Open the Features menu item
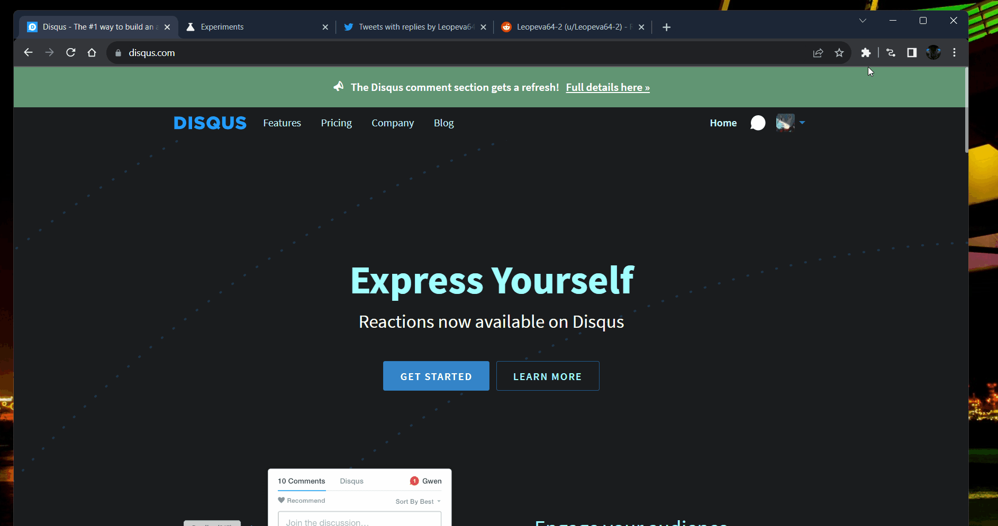The height and width of the screenshot is (526, 998). [x=282, y=123]
